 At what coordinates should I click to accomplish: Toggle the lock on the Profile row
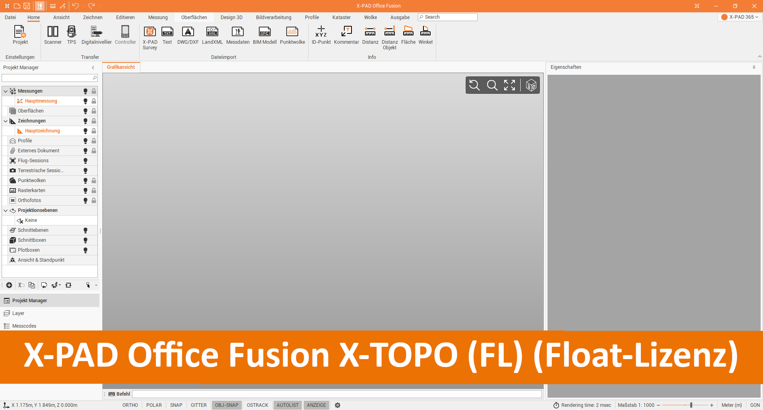[94, 141]
